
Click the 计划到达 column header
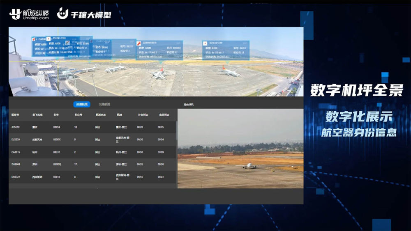[x=142, y=115]
